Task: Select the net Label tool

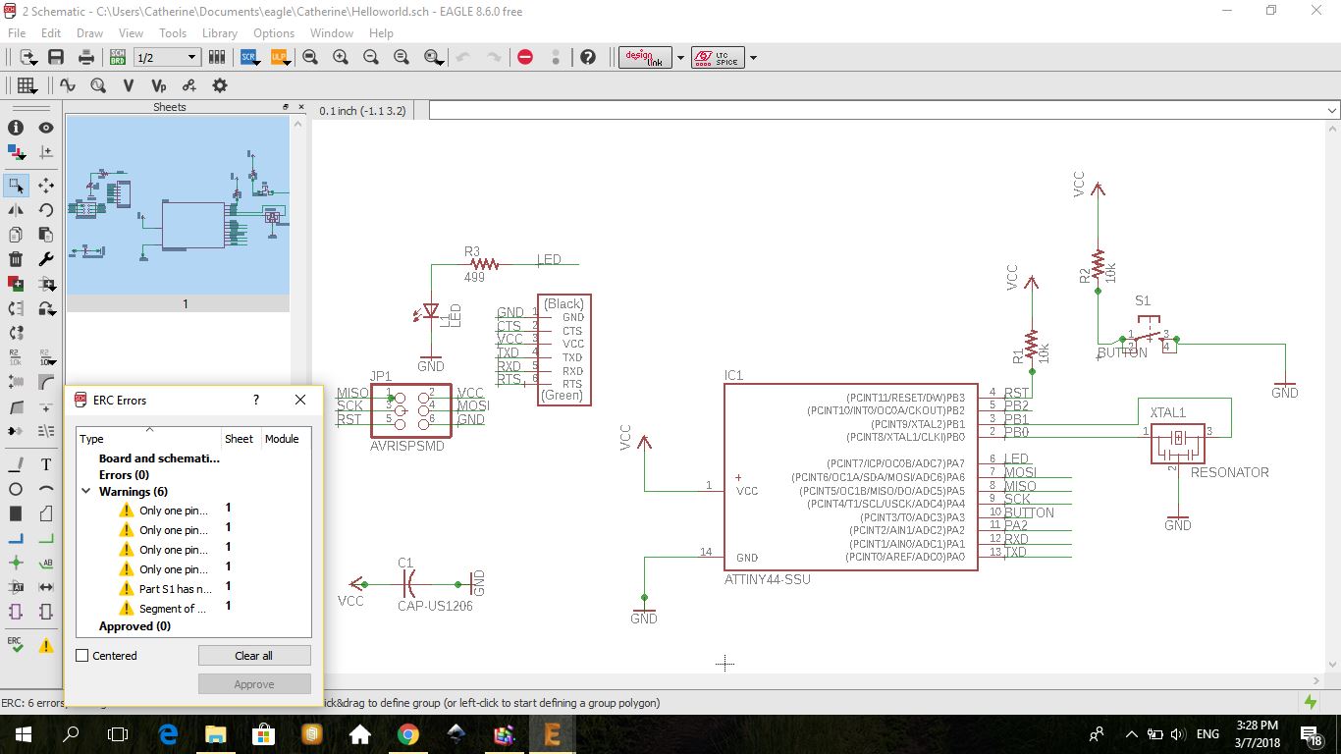Action: coord(46,563)
